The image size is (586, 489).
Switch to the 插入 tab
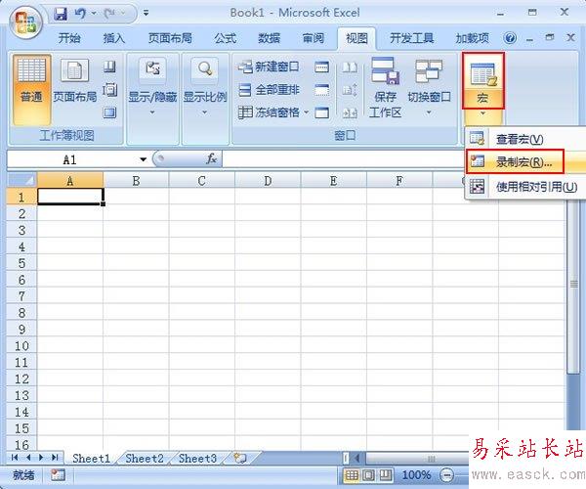click(x=114, y=38)
